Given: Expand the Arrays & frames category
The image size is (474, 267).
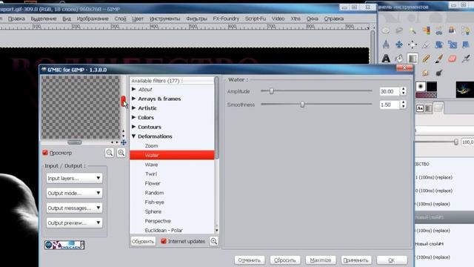Looking at the screenshot, I should (x=133, y=99).
